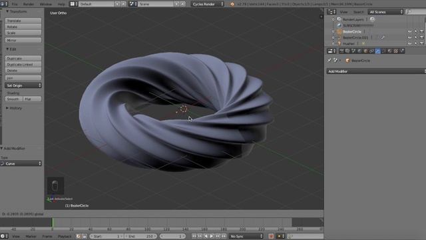Open the File menu
This screenshot has height=240, width=426.
[x=15, y=4]
